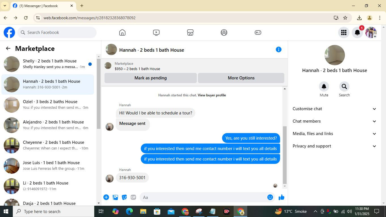This screenshot has width=386, height=217.
Task: Click the 316-930-5001 message
Action: point(132,178)
